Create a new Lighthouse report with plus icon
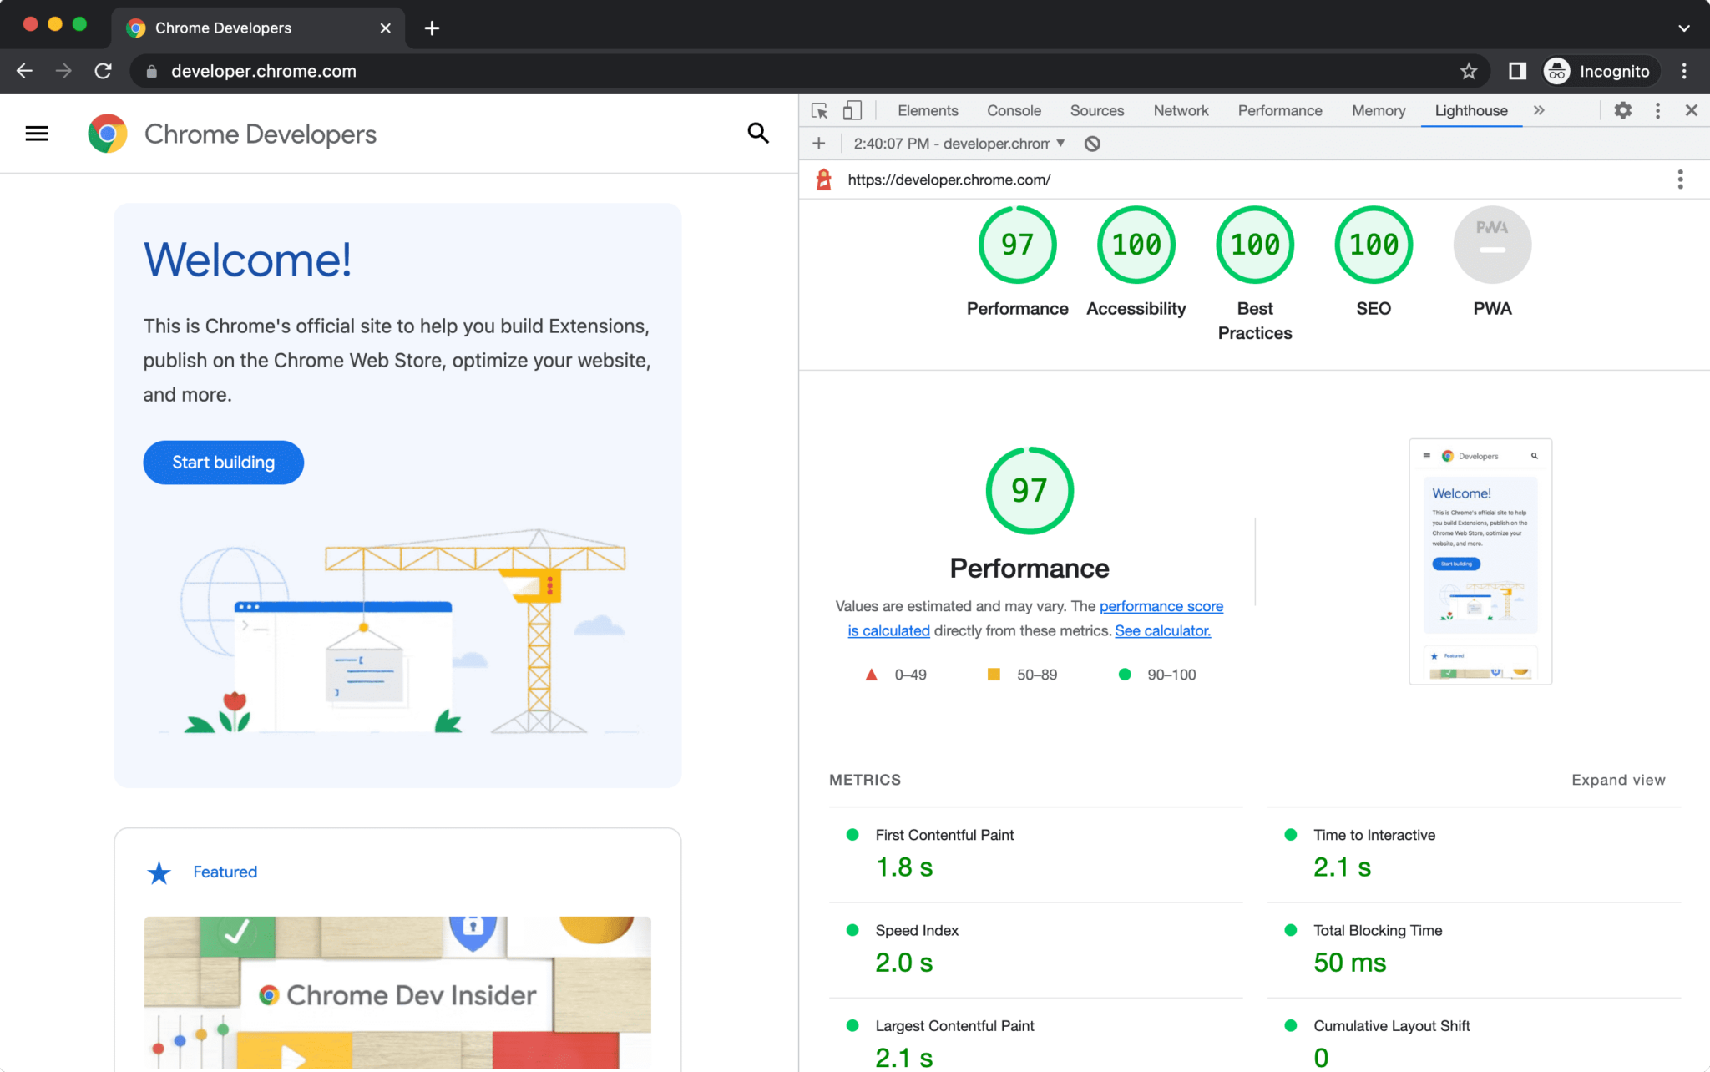This screenshot has width=1710, height=1072. pos(818,143)
